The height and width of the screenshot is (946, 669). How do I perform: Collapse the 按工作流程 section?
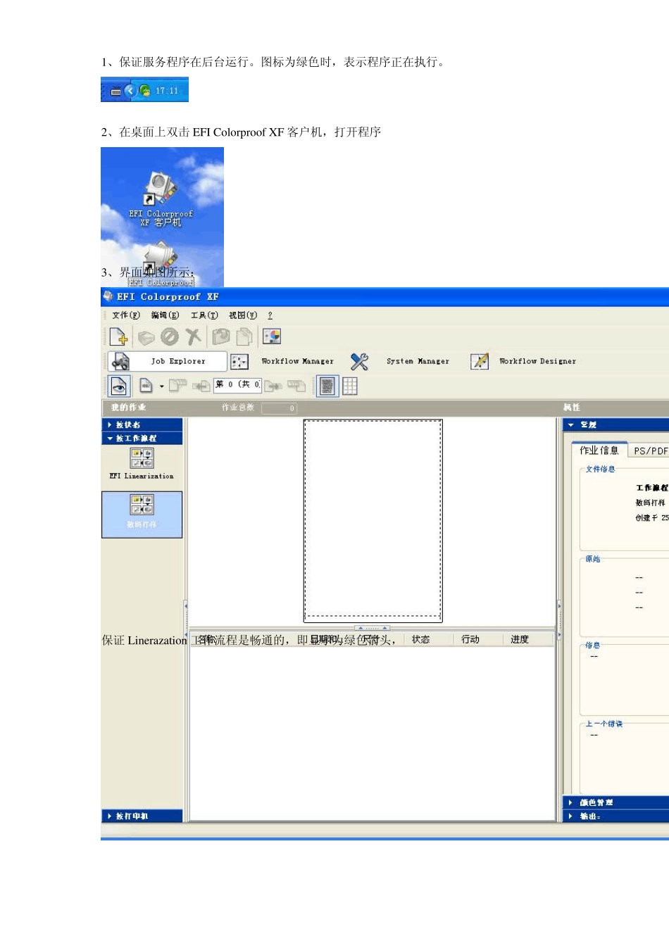(142, 438)
